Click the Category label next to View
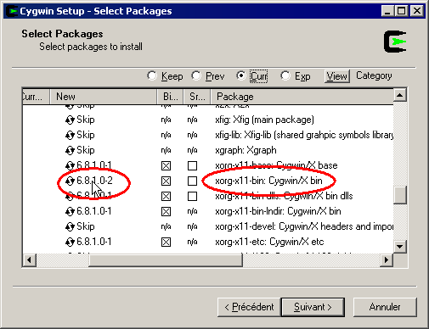 (x=374, y=75)
